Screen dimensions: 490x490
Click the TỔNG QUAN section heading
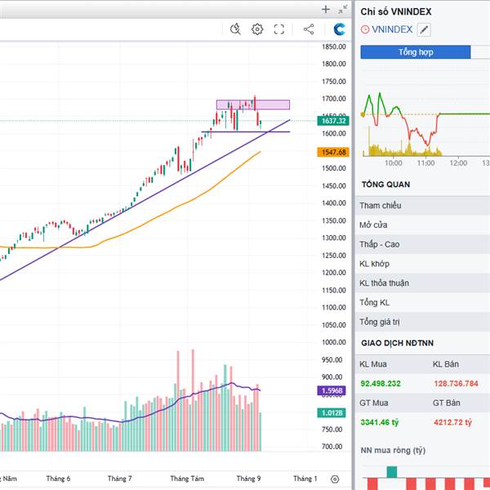click(x=385, y=185)
